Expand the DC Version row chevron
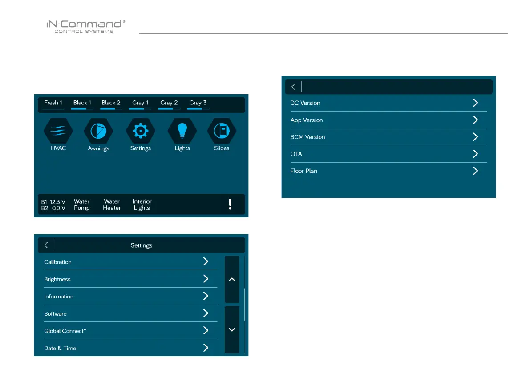 pos(475,103)
